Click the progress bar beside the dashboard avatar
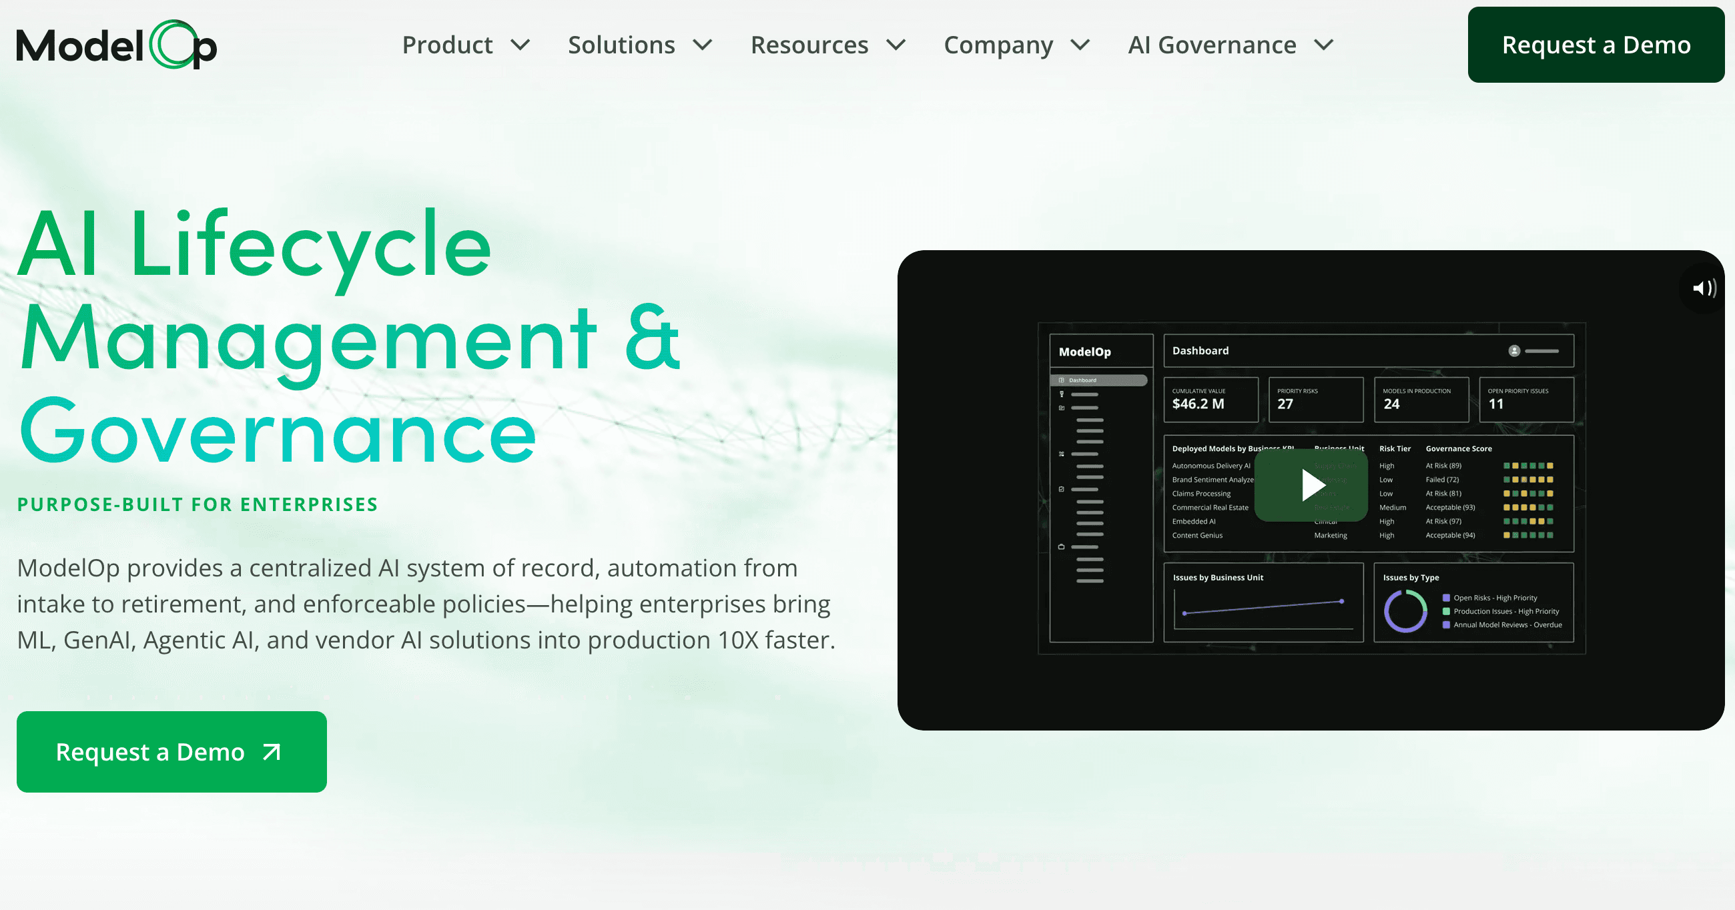The image size is (1735, 910). point(1542,351)
